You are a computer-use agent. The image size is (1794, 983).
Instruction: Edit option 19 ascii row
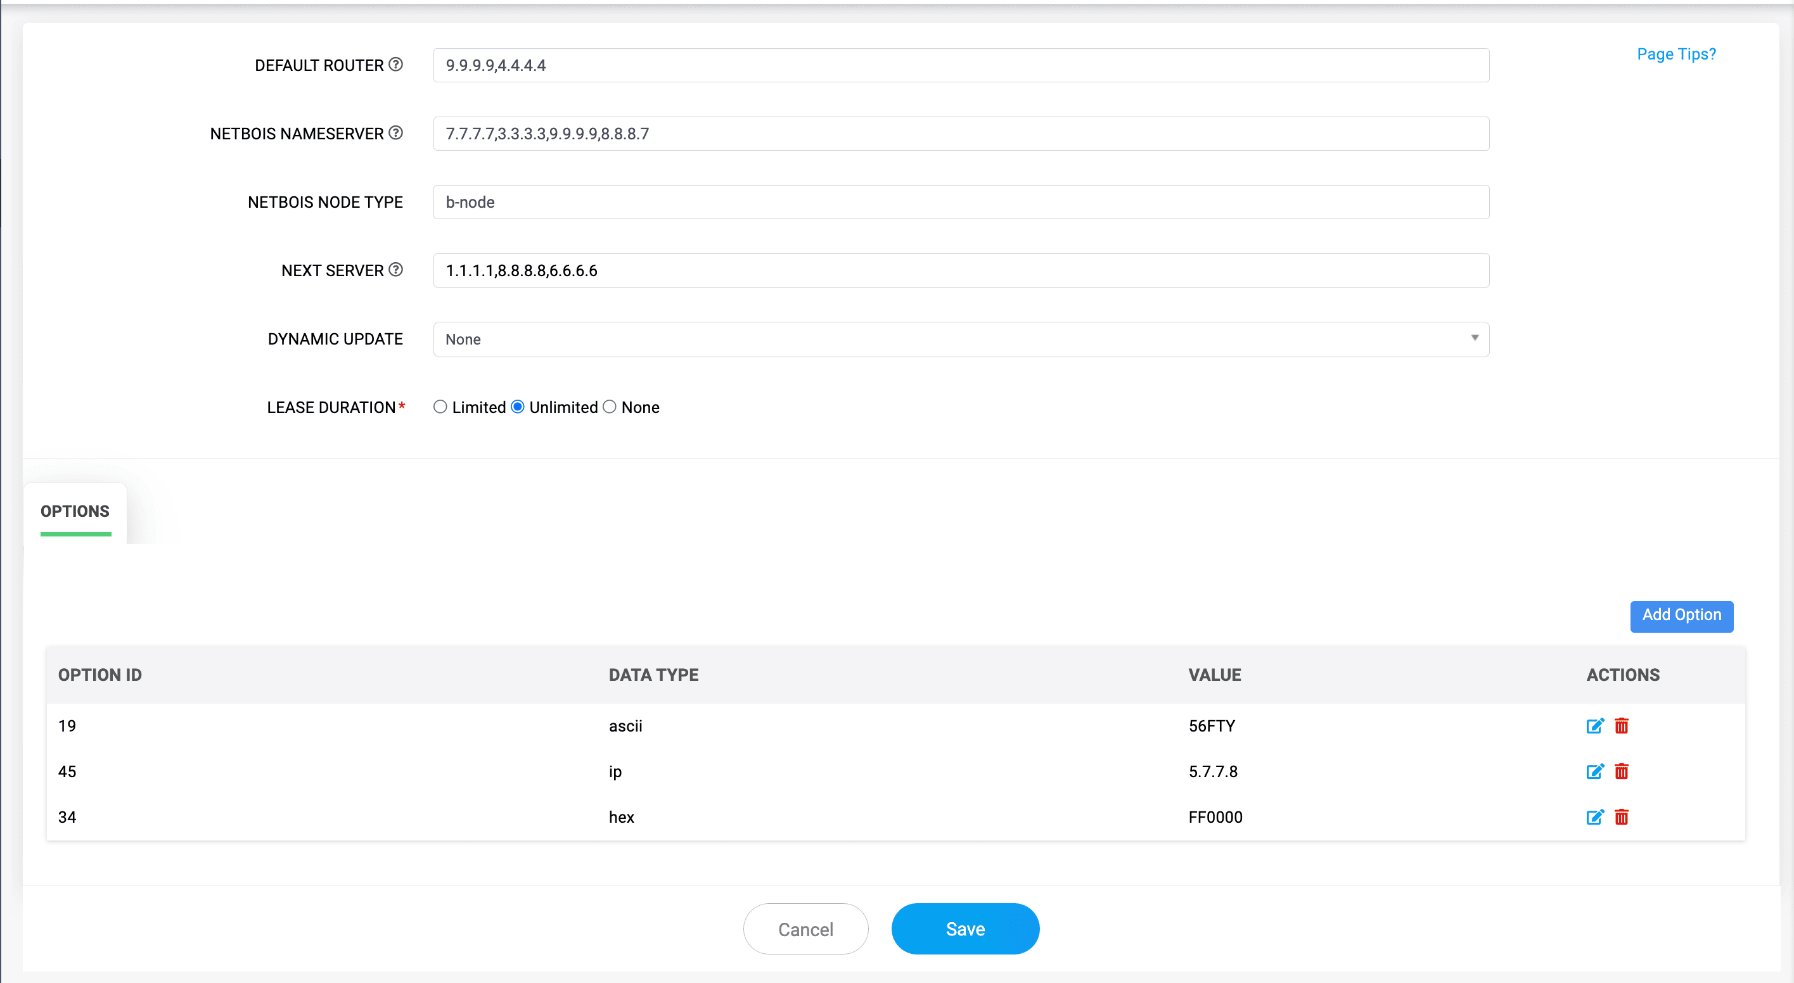(x=1594, y=726)
